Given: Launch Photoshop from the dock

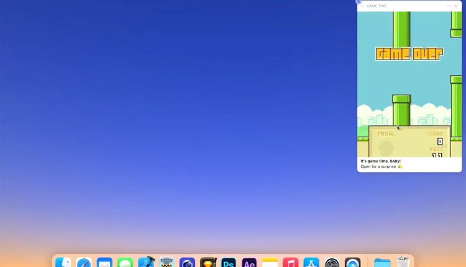Looking at the screenshot, I should (x=229, y=263).
